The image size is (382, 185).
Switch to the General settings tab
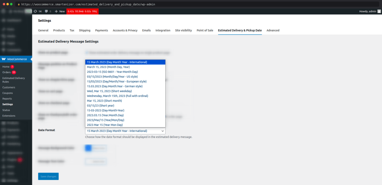coord(43,31)
